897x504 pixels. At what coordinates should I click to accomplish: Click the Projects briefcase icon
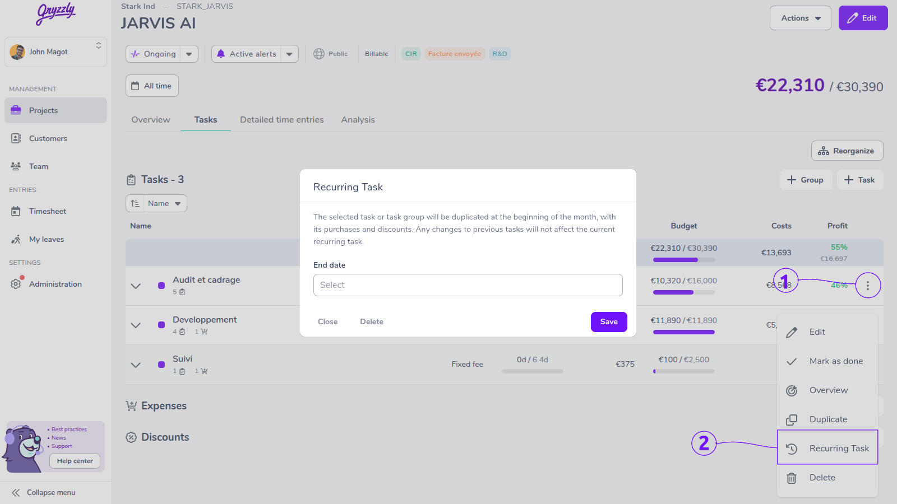[16, 110]
